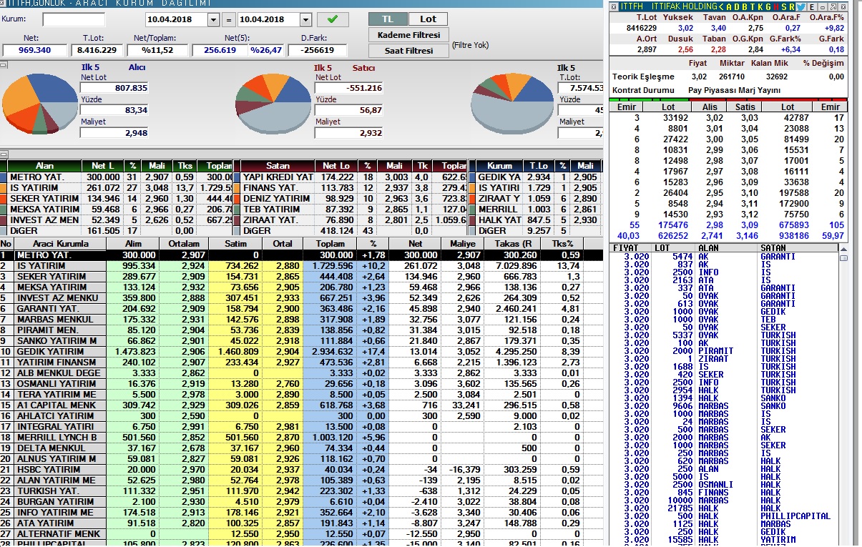Confirm dates with the green checkmark button

tap(332, 19)
